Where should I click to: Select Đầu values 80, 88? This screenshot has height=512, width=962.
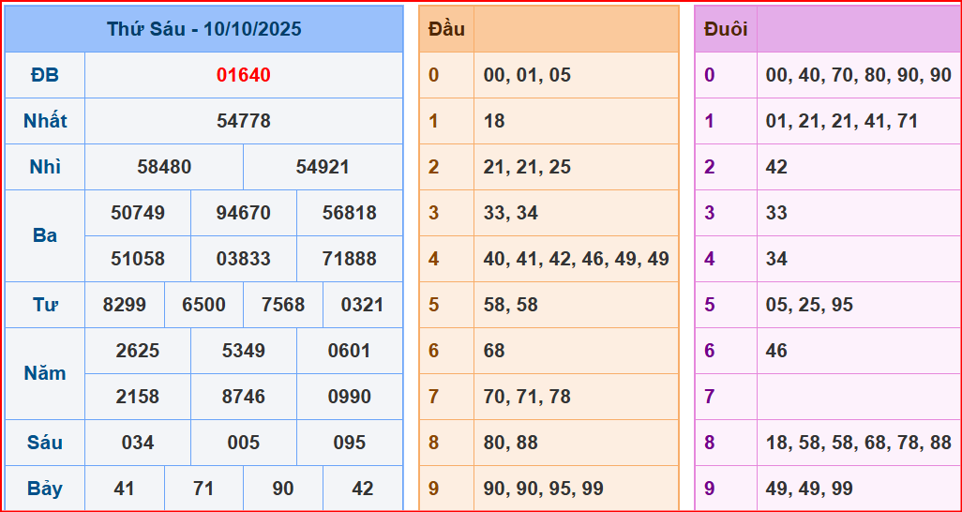pyautogui.click(x=510, y=443)
